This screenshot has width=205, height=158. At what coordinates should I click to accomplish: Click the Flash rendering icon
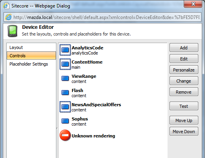click(x=65, y=92)
